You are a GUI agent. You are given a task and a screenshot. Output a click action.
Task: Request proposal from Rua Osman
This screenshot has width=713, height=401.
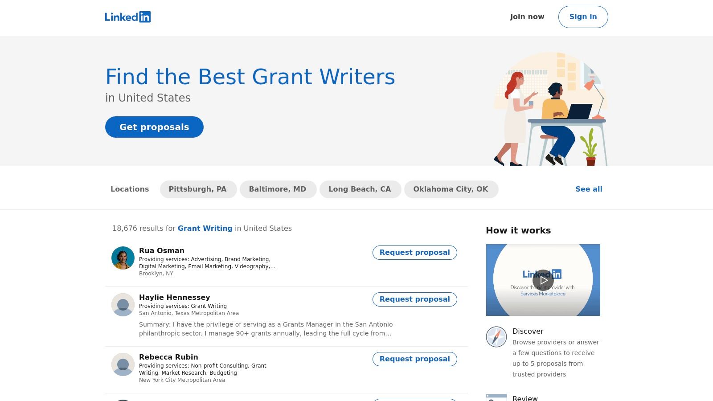414,253
